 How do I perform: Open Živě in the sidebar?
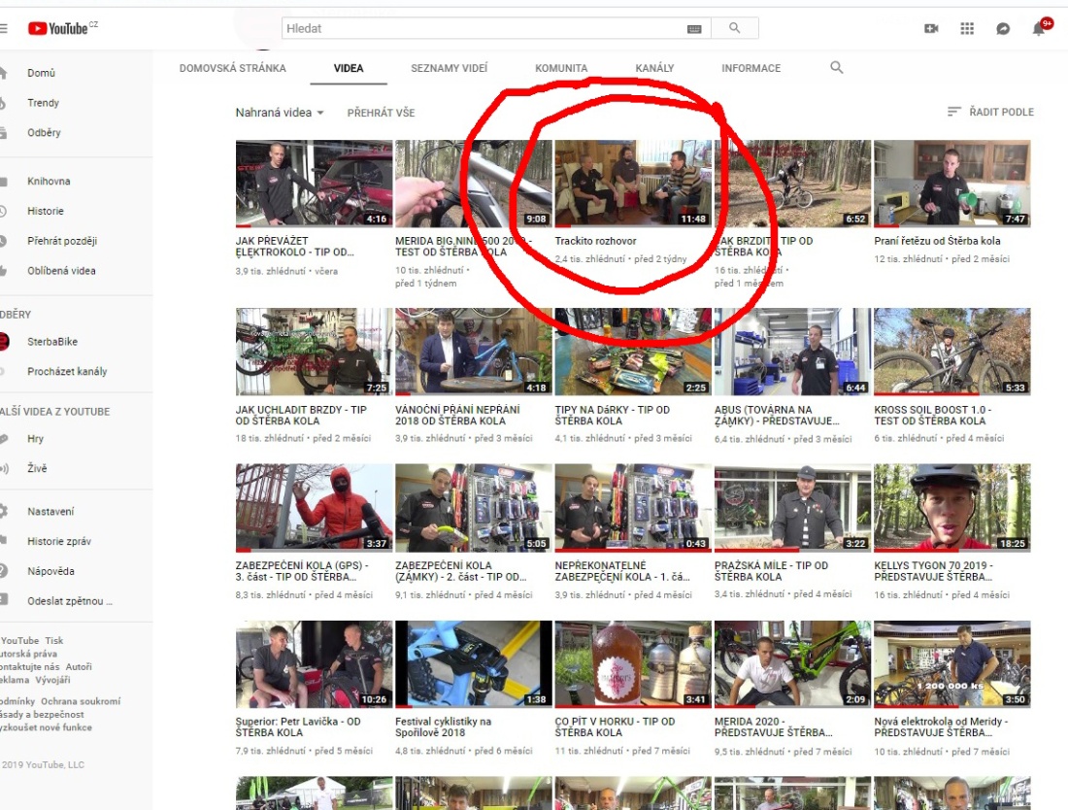[x=37, y=469]
